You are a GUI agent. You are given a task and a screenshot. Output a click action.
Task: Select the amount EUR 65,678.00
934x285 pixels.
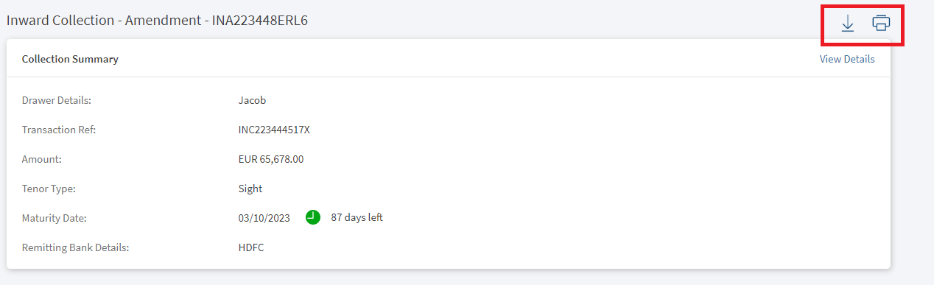[x=266, y=159]
